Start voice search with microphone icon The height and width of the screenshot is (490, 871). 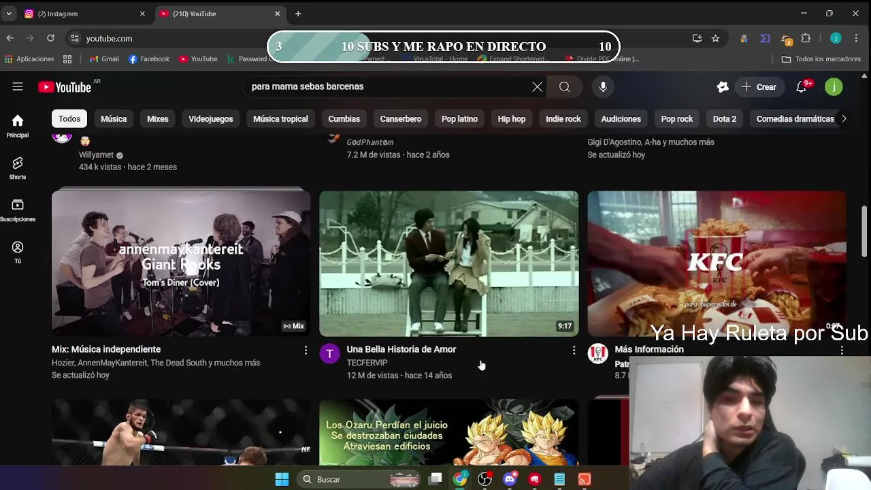click(x=603, y=86)
